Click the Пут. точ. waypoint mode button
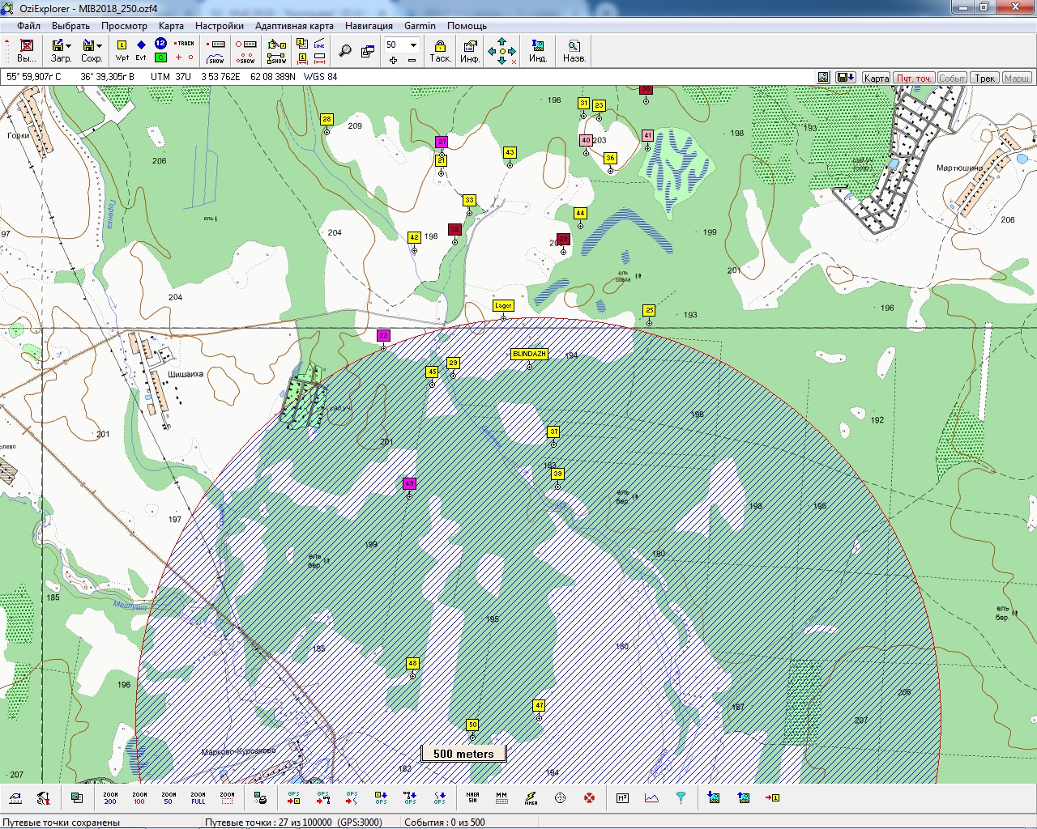The image size is (1037, 829). pos(914,78)
